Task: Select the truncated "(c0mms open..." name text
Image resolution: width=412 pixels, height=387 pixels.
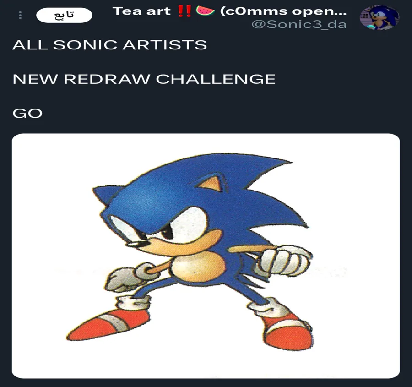Action: click(x=283, y=11)
